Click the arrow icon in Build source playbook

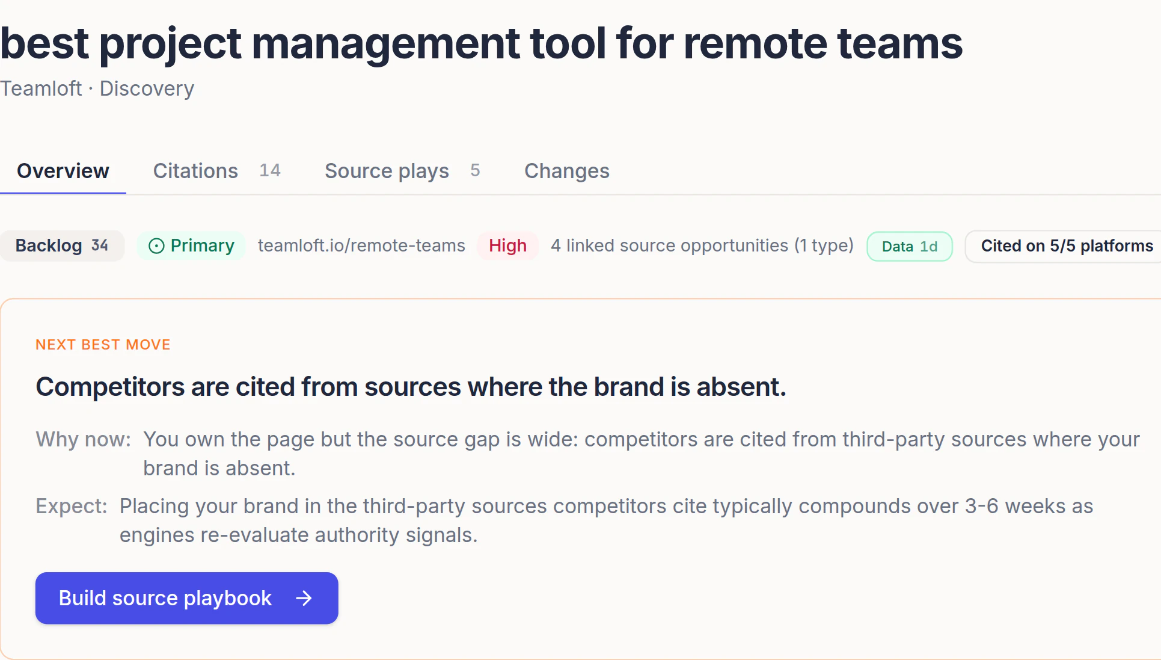click(304, 598)
